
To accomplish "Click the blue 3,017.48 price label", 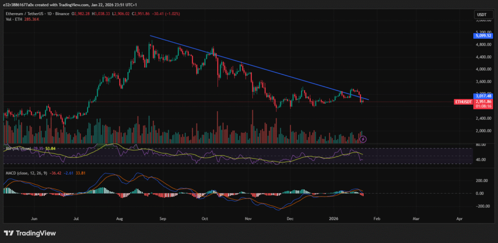I will coord(482,96).
